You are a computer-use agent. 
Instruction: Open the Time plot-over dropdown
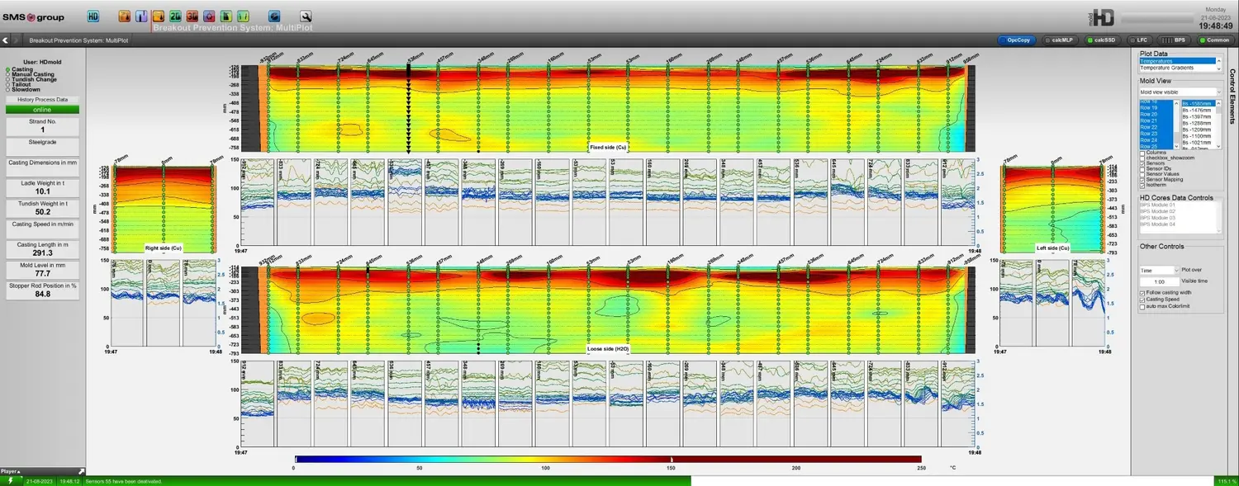[x=1159, y=270]
